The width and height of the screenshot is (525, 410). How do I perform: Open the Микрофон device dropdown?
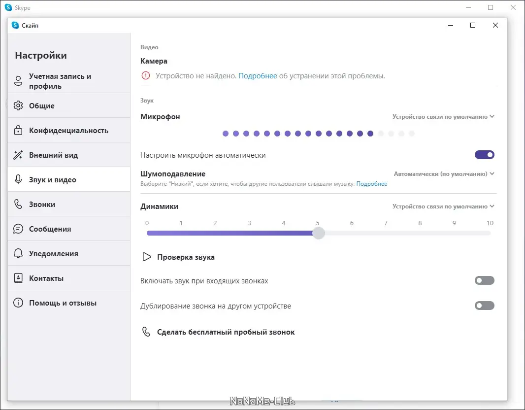pos(443,117)
